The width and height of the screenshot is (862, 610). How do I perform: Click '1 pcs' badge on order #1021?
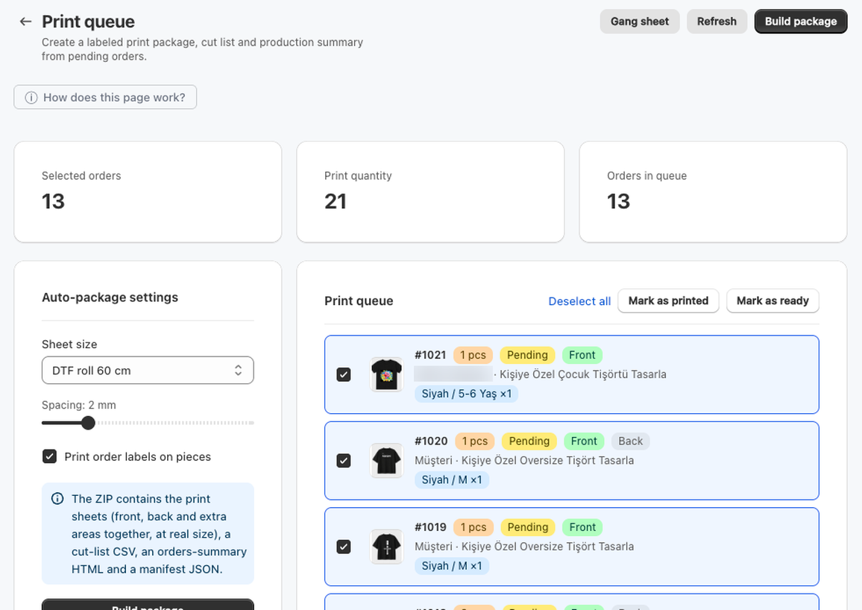[473, 355]
